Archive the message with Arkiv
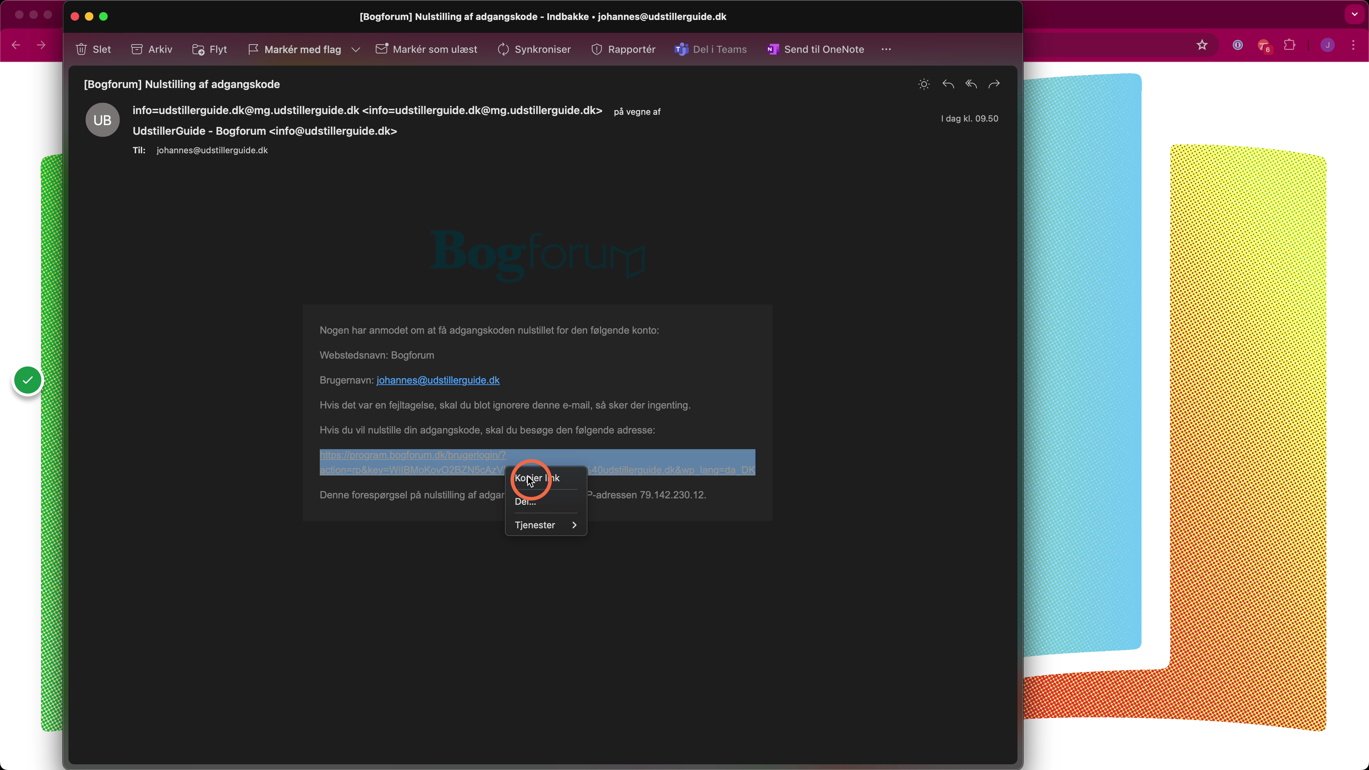This screenshot has height=770, width=1369. point(152,50)
